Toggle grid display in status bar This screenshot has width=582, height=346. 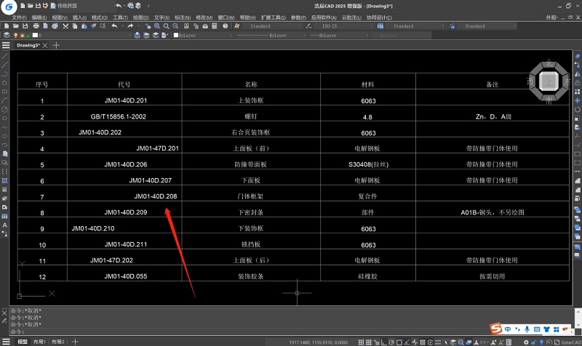369,342
